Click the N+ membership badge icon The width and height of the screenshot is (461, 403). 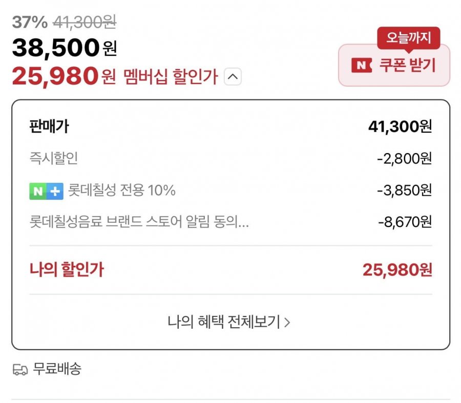coord(46,191)
